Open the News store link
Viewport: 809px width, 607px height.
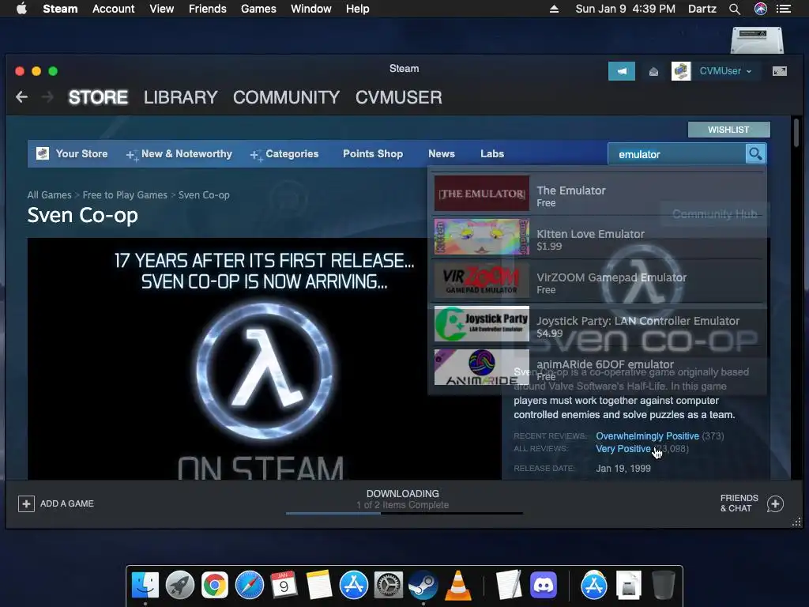[441, 154]
